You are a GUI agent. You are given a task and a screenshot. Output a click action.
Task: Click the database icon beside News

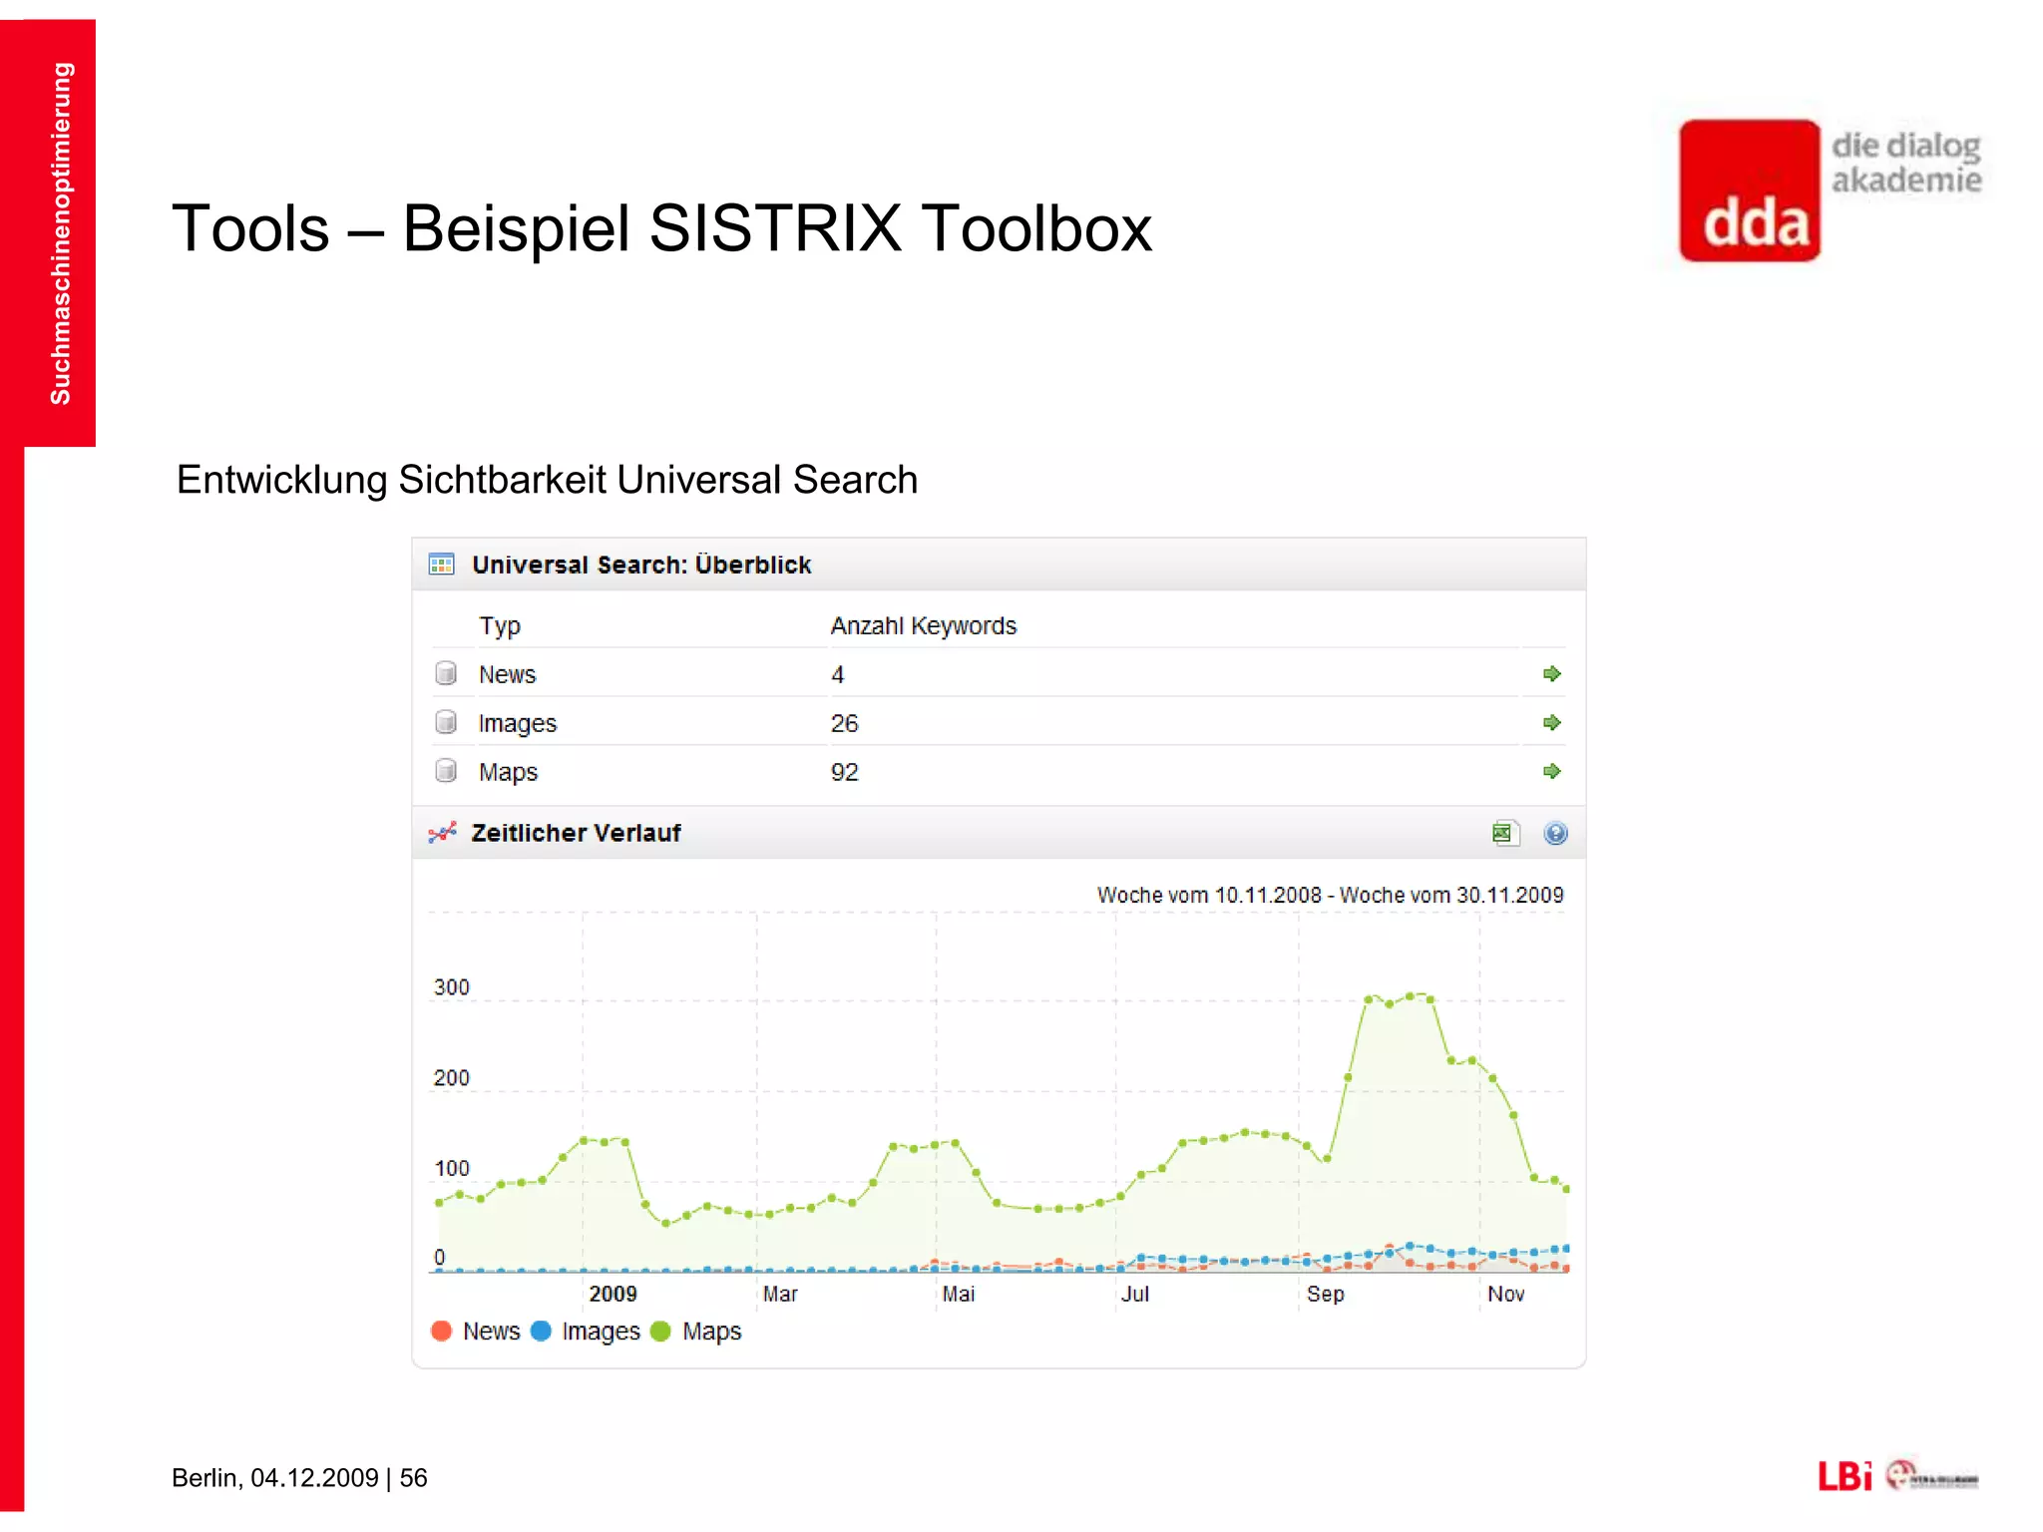point(446,673)
